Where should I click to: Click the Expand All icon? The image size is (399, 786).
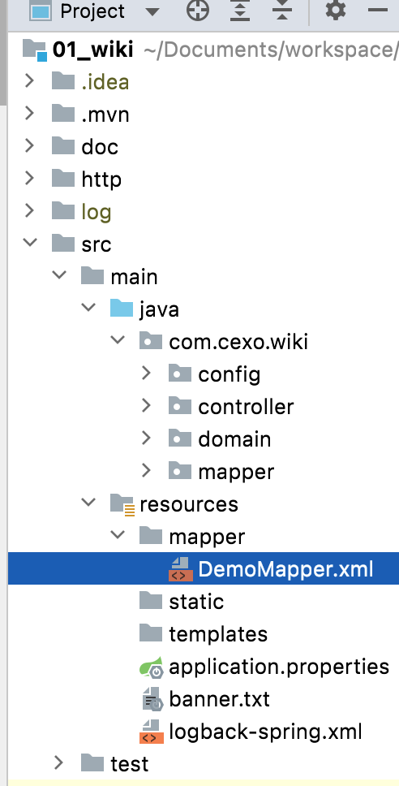coord(240,10)
